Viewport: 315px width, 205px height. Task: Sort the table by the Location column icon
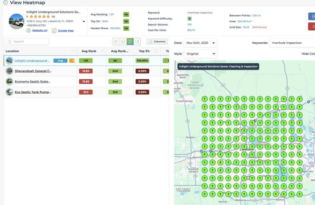click(x=73, y=51)
